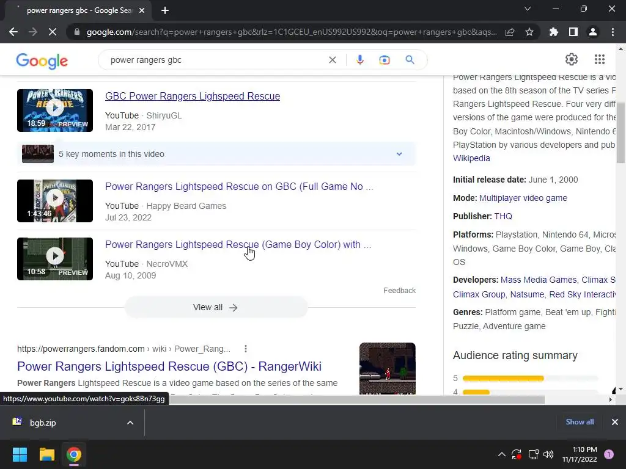The image size is (626, 469).
Task: Close the power rangers gbc tab
Action: coord(142,11)
